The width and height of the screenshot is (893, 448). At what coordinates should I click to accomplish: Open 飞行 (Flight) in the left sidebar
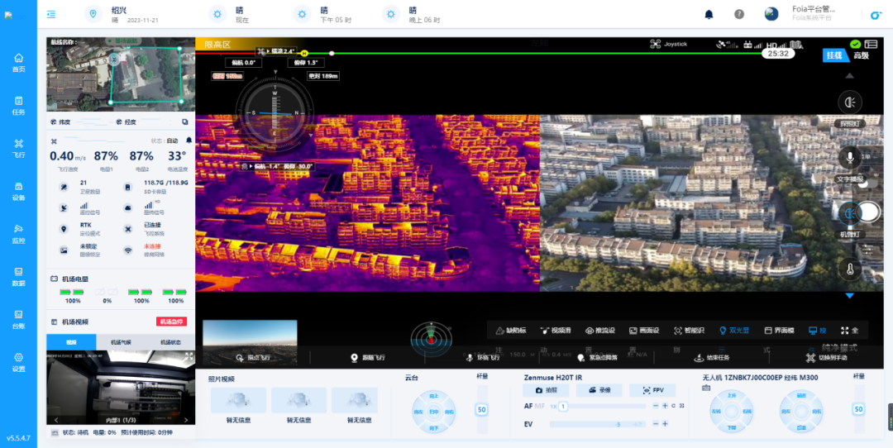(x=18, y=148)
